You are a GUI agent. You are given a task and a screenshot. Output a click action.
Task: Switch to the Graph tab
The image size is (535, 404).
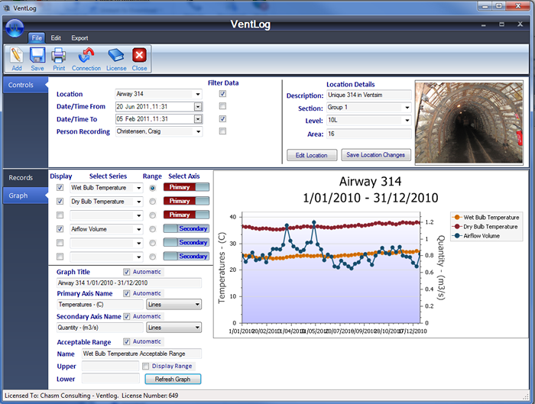point(24,196)
